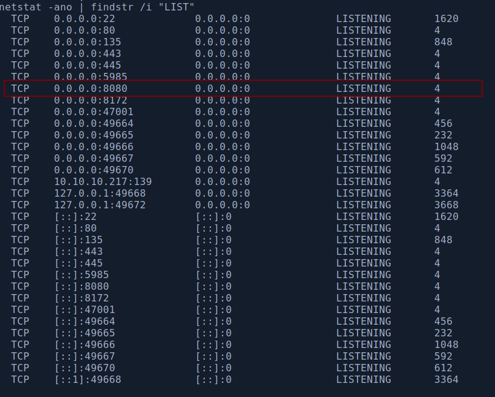Click PID 1620 in the 0.0.0.0:22 row
The width and height of the screenshot is (495, 397).
446,18
